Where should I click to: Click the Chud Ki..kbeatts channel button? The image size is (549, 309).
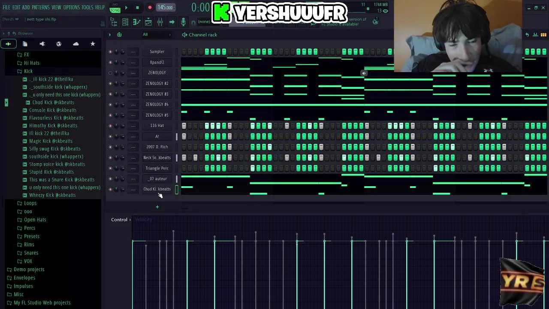pyautogui.click(x=157, y=189)
